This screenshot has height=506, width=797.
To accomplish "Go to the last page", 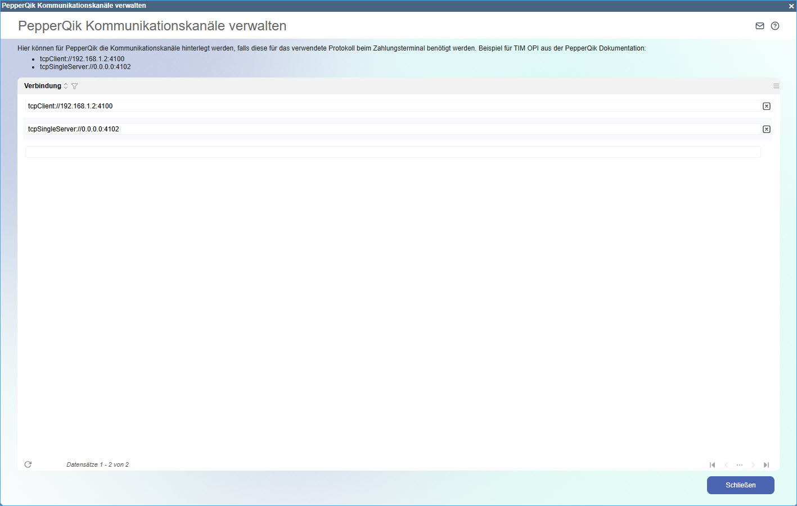I will (x=766, y=465).
